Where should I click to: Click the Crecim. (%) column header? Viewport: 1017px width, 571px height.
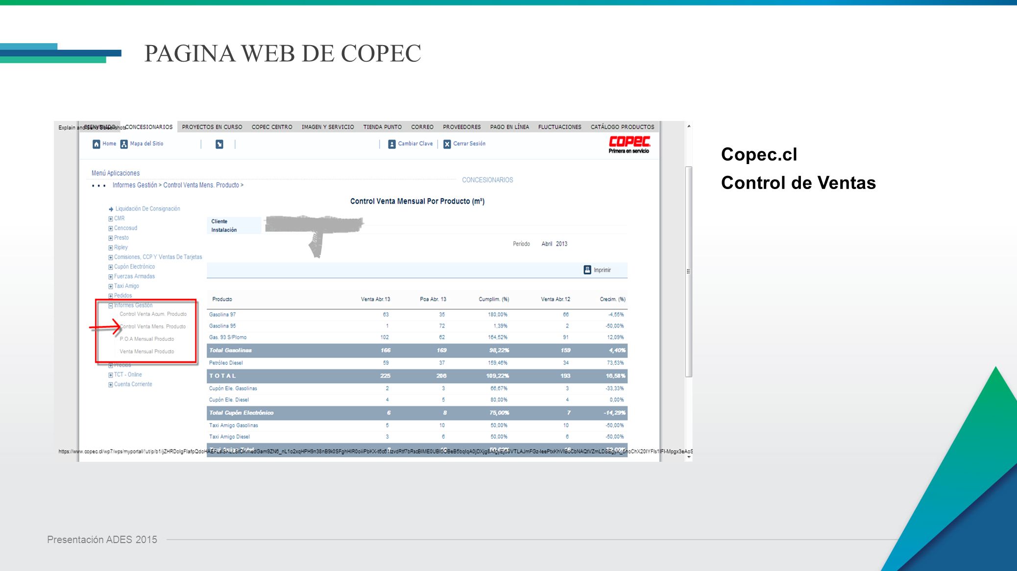tap(613, 299)
